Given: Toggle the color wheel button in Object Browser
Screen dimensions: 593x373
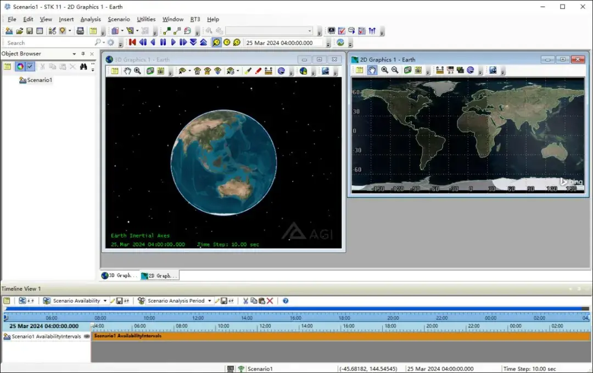Looking at the screenshot, I should tap(20, 66).
